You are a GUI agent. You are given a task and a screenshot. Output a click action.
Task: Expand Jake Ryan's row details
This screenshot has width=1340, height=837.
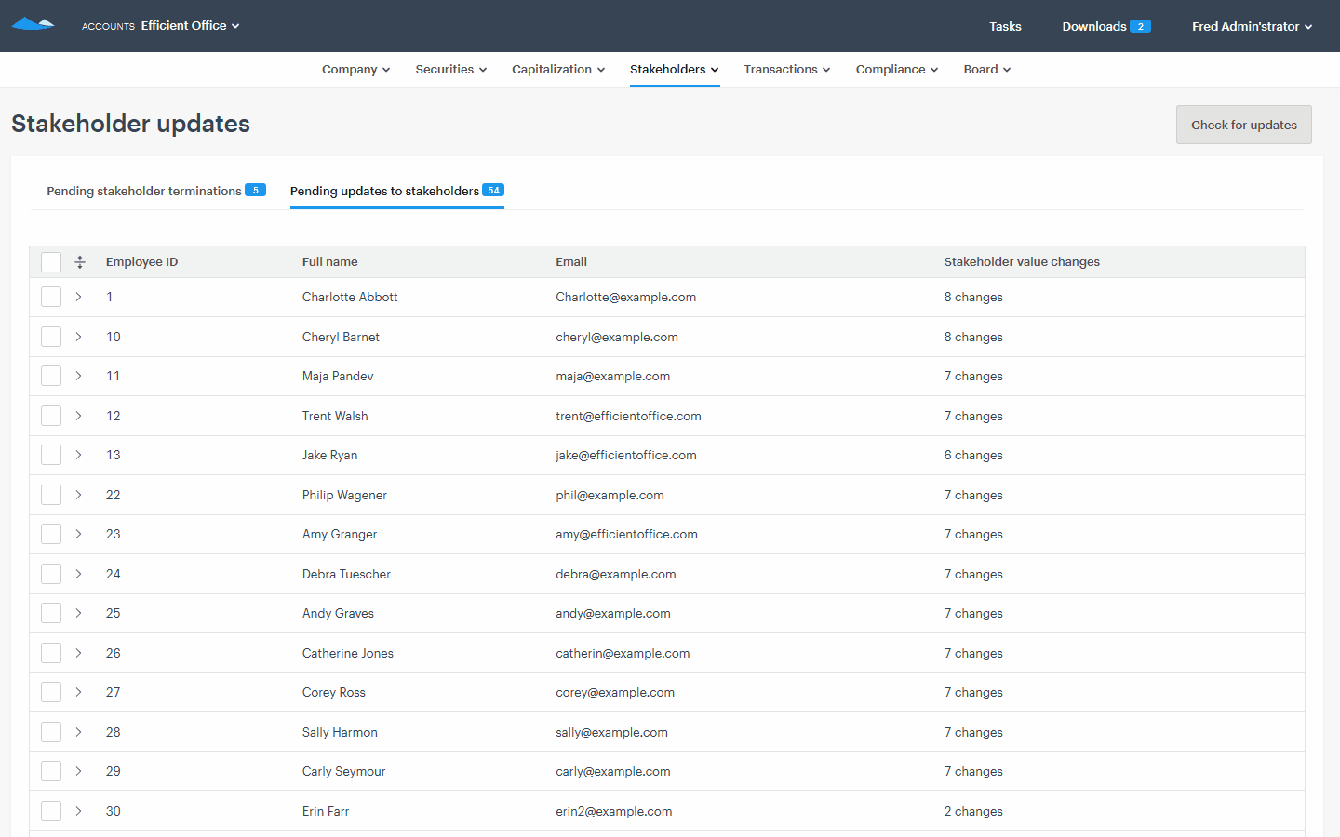click(x=78, y=455)
